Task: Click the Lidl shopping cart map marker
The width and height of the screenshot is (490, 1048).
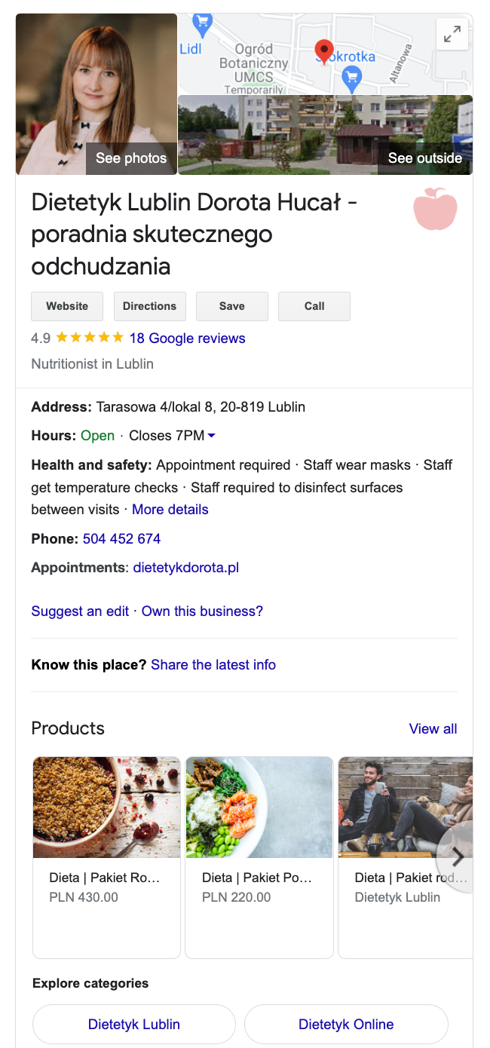Action: 202,23
